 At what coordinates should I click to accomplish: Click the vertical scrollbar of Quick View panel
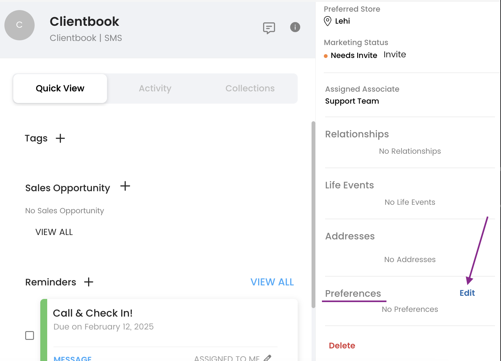click(x=313, y=214)
